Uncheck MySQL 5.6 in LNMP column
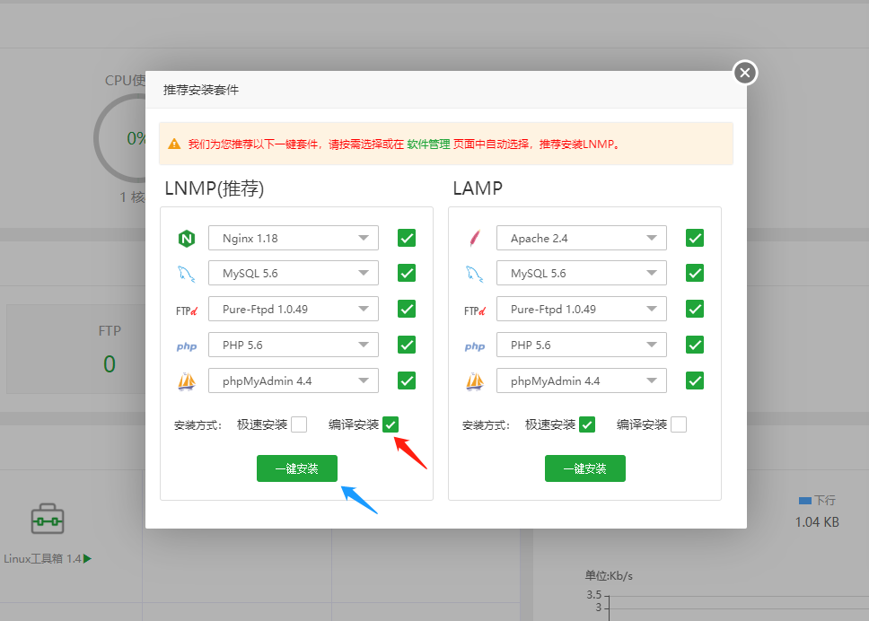Viewport: 869px width, 621px height. click(407, 273)
